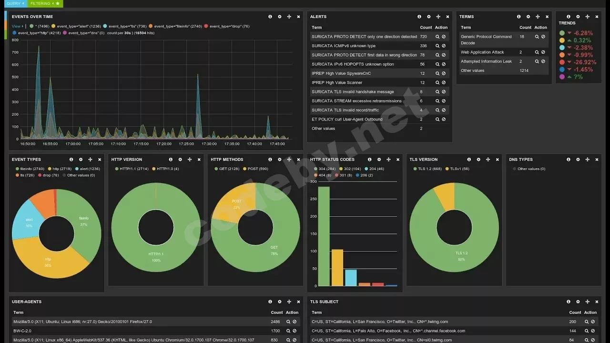Screen dimensions: 610x343
Task: Open gear settings of TLS Subject panel
Action: point(578,302)
